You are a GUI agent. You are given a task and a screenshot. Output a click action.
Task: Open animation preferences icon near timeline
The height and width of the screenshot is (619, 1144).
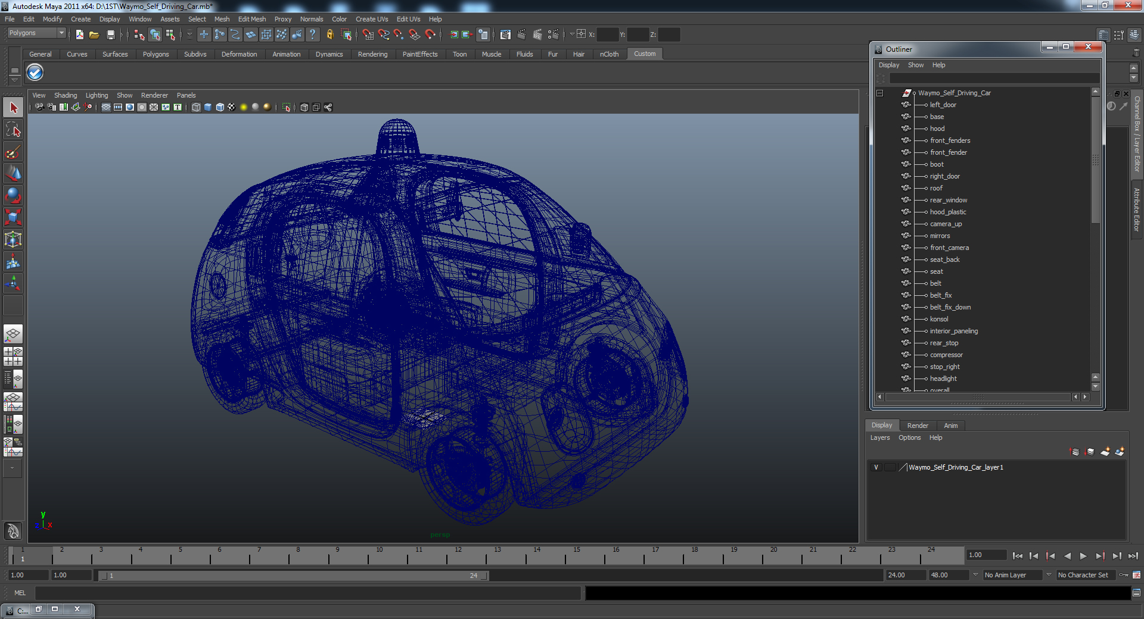[1136, 575]
